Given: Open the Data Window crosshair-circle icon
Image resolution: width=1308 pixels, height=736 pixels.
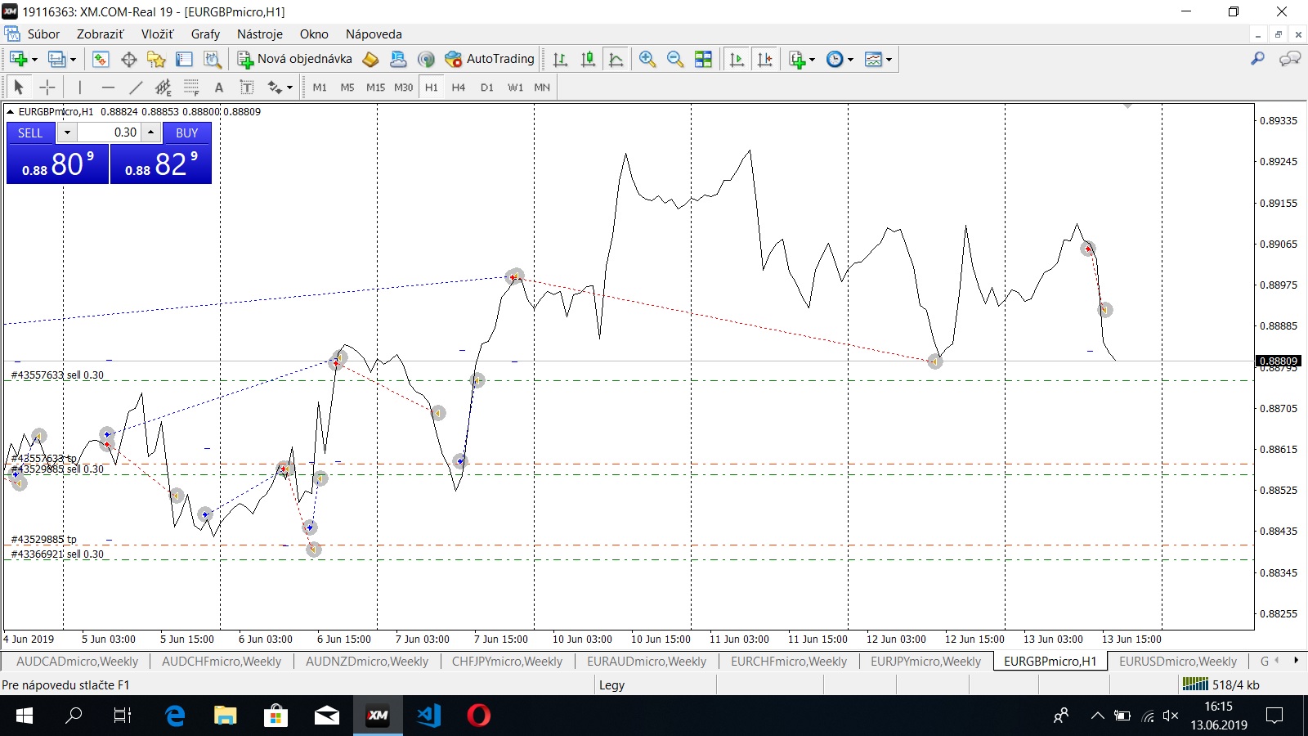Looking at the screenshot, I should click(128, 59).
